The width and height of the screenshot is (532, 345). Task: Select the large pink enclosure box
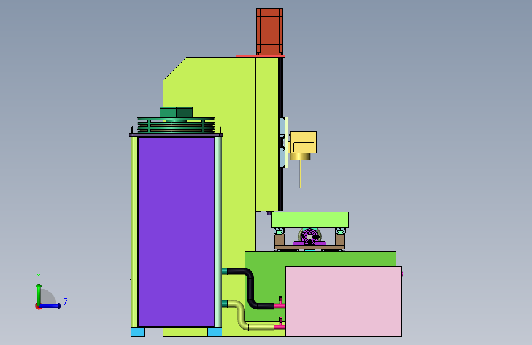click(344, 301)
